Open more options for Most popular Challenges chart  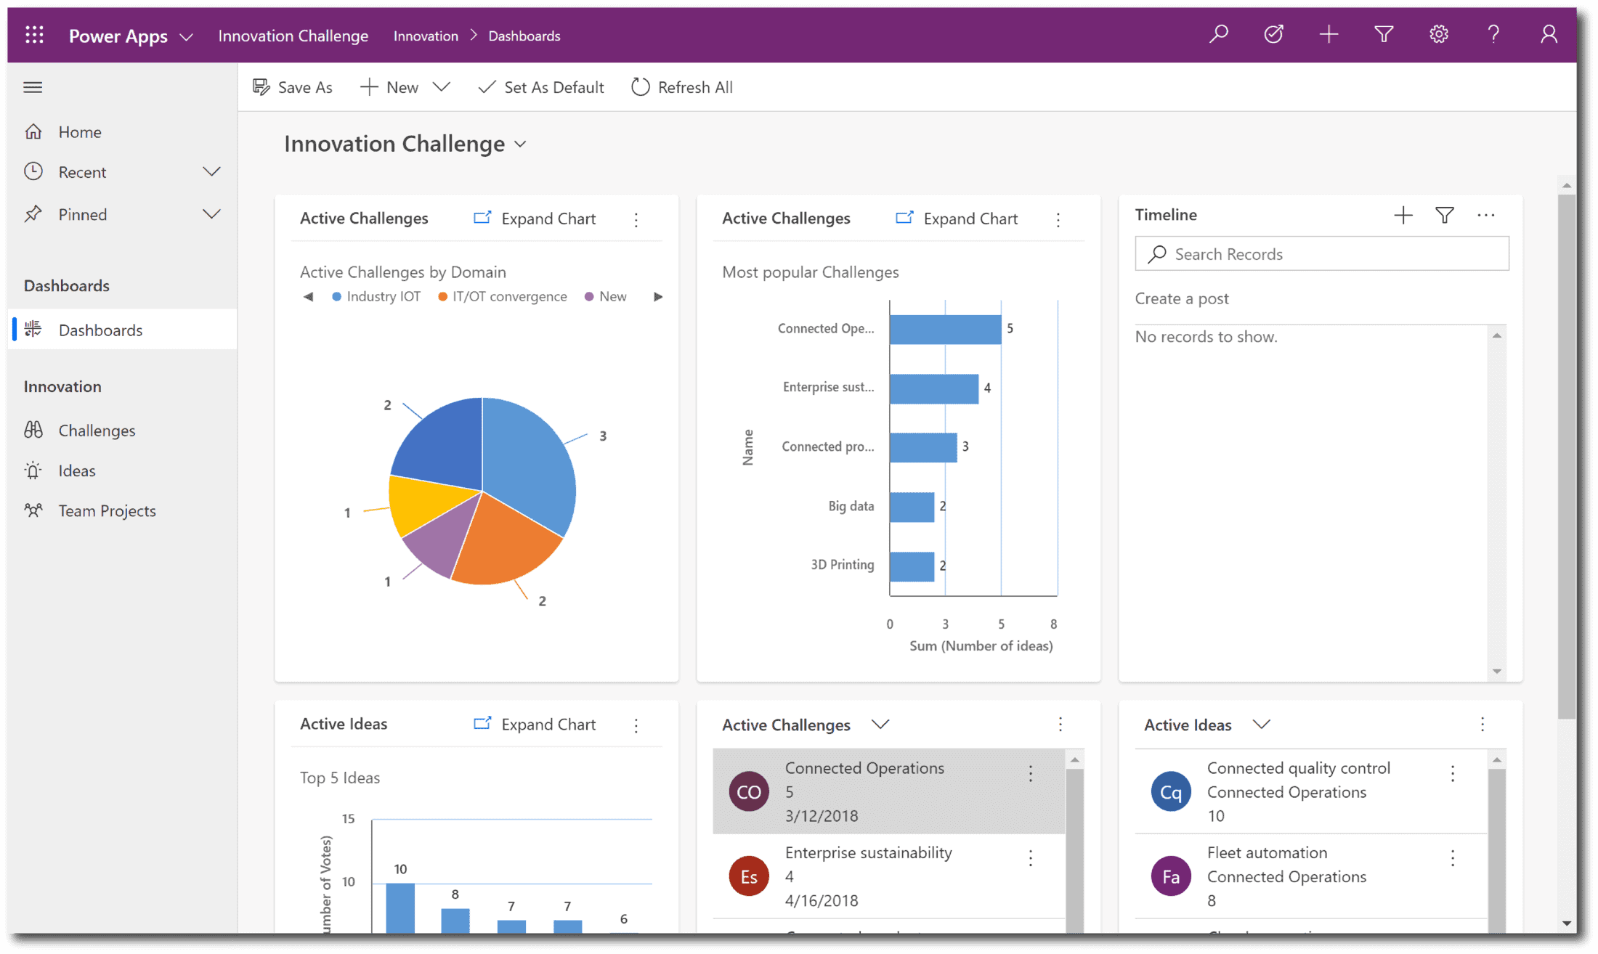(1058, 219)
